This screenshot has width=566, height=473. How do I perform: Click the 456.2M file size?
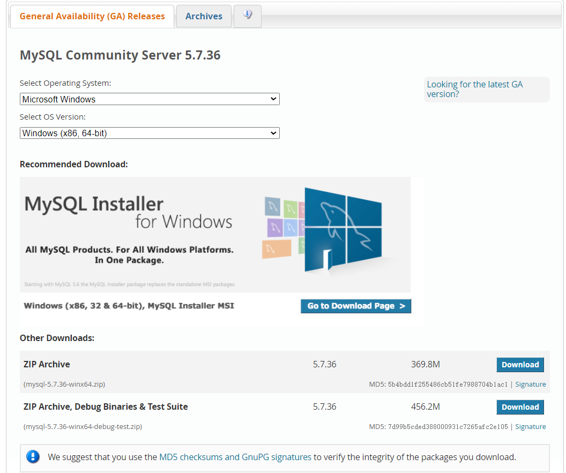[x=425, y=407]
